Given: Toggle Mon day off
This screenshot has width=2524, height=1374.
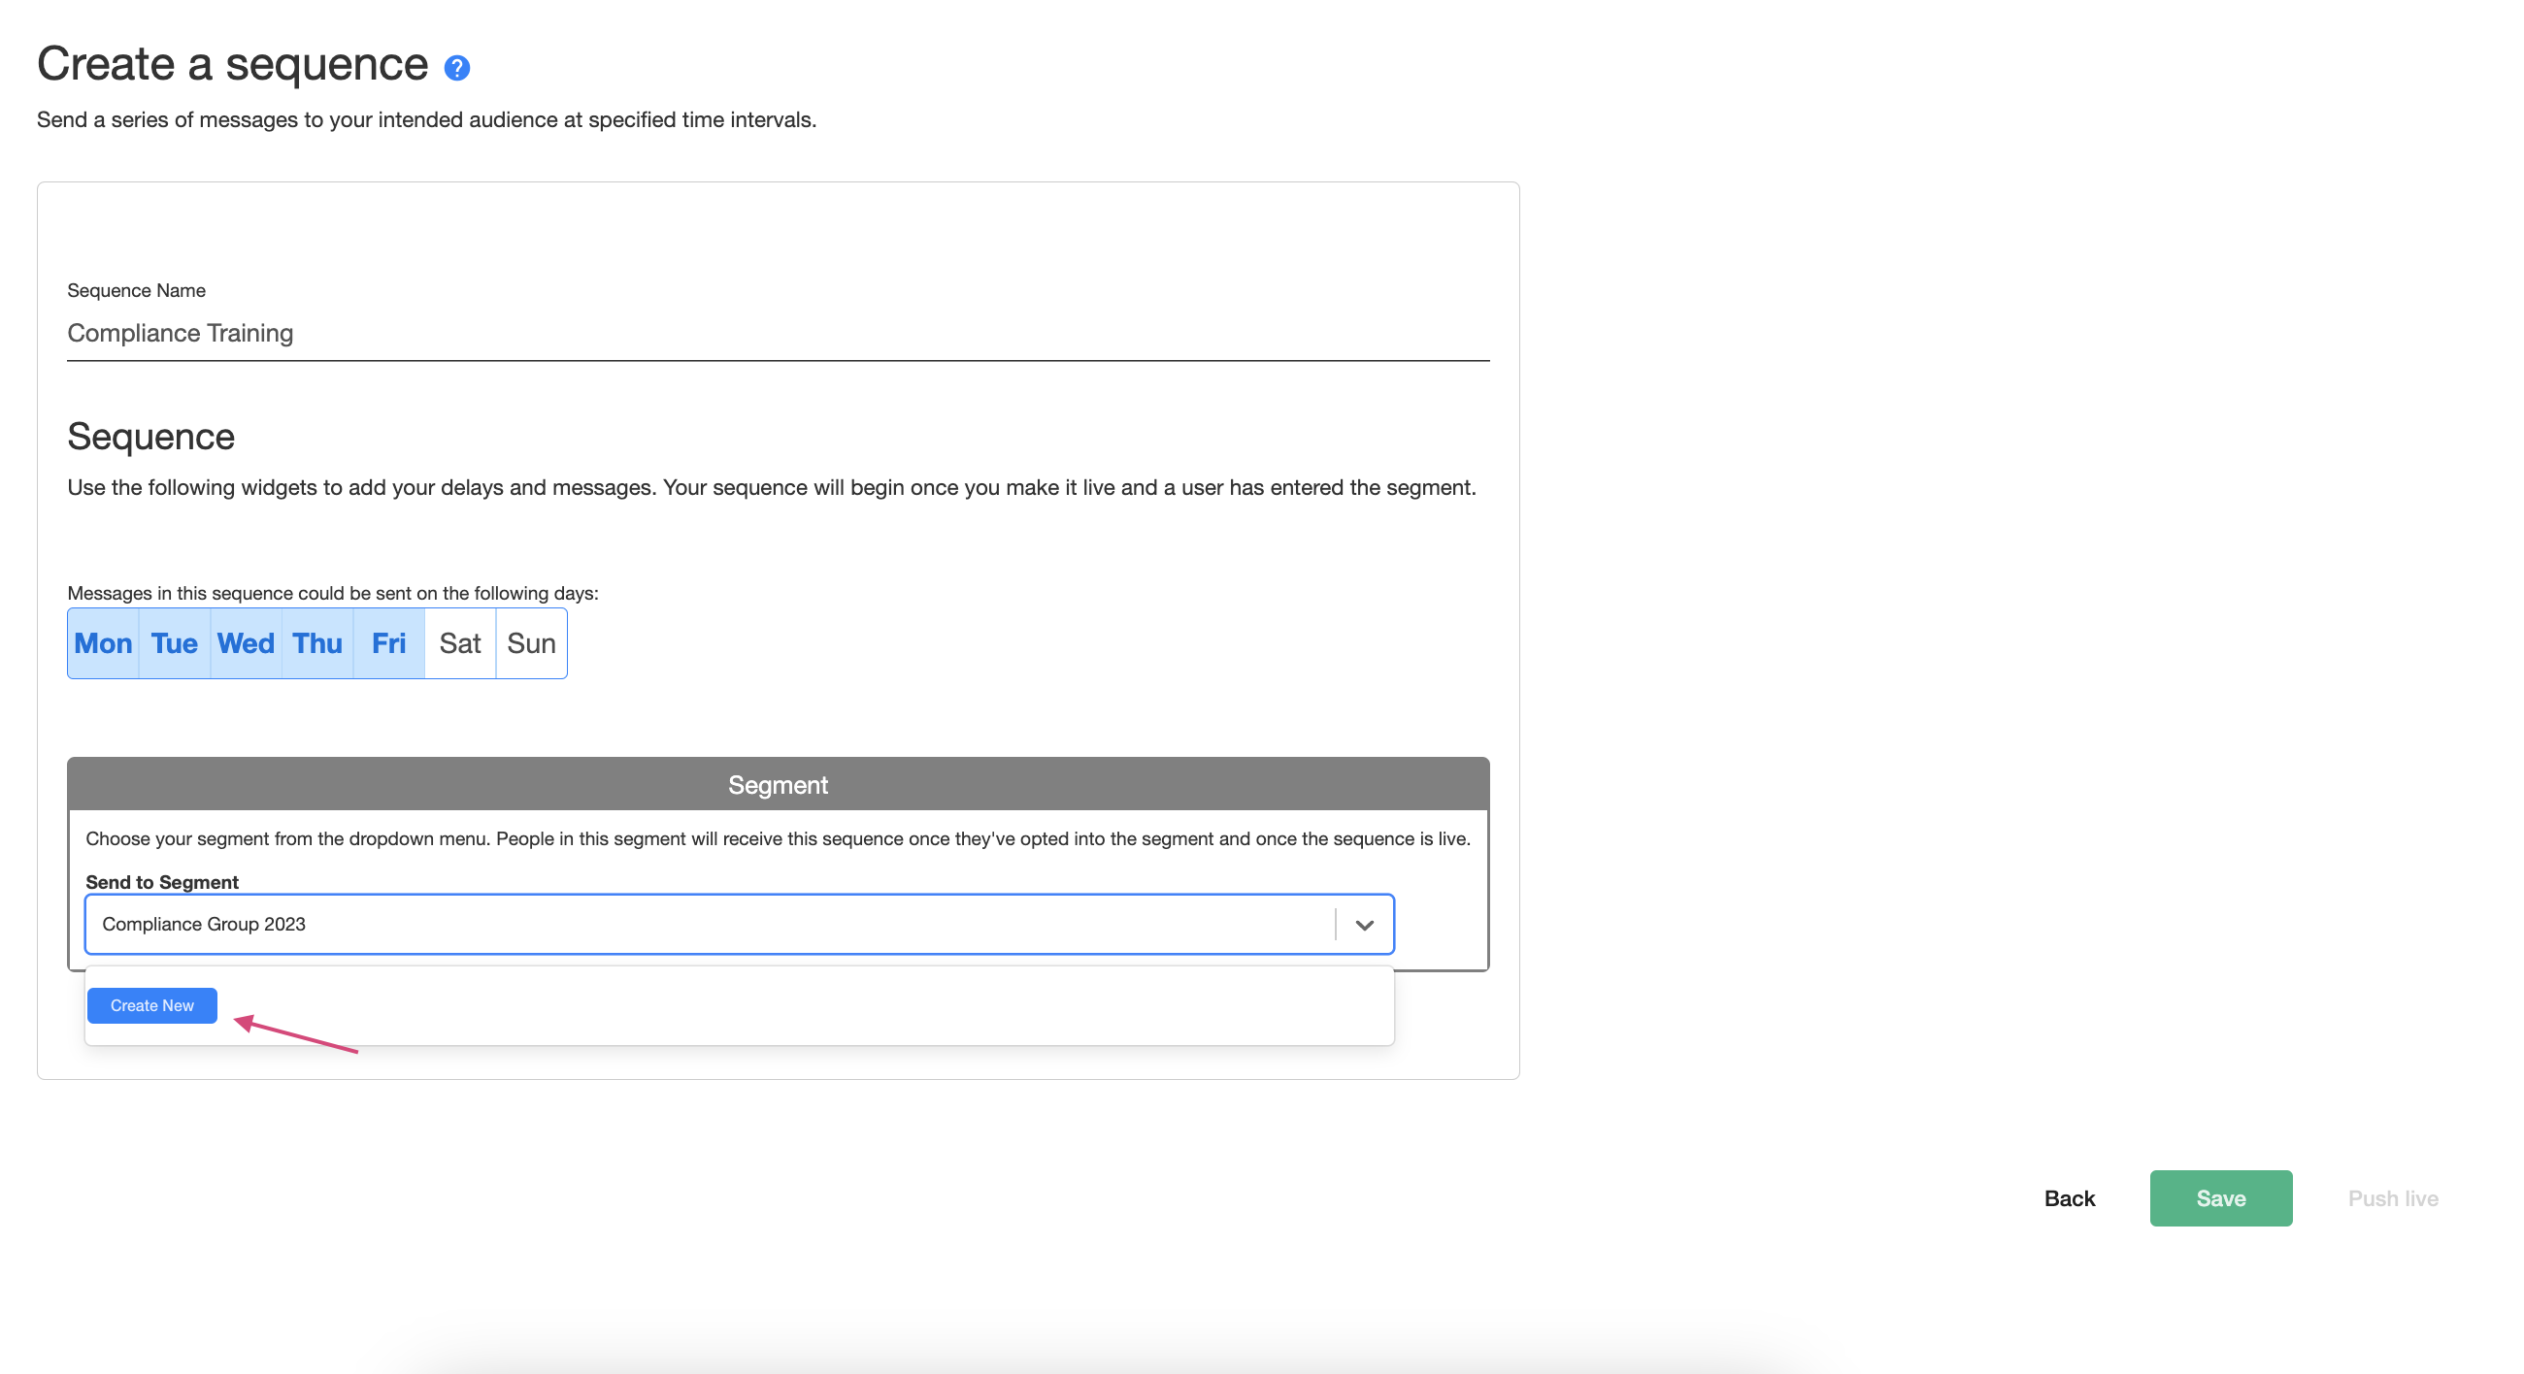Looking at the screenshot, I should tap(103, 643).
